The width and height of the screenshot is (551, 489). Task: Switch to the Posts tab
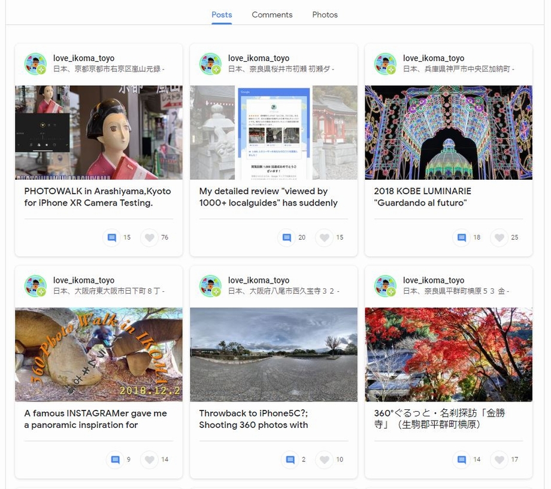pyautogui.click(x=222, y=15)
